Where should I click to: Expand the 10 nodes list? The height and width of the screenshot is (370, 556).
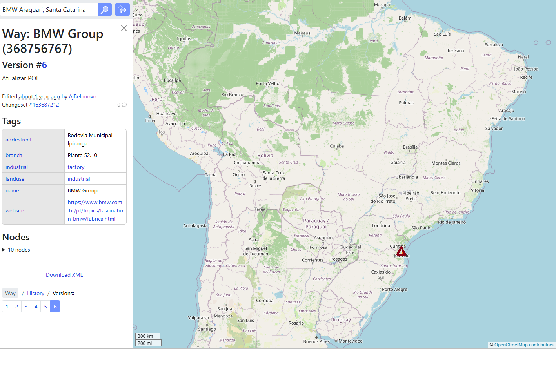pyautogui.click(x=16, y=250)
